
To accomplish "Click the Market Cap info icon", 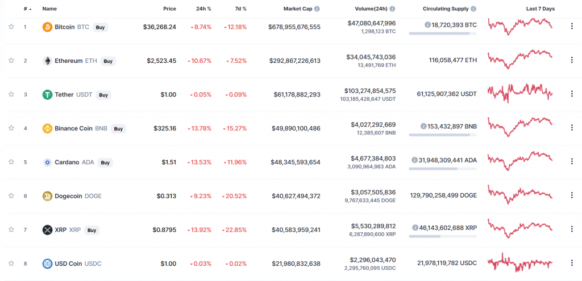I will pos(317,9).
